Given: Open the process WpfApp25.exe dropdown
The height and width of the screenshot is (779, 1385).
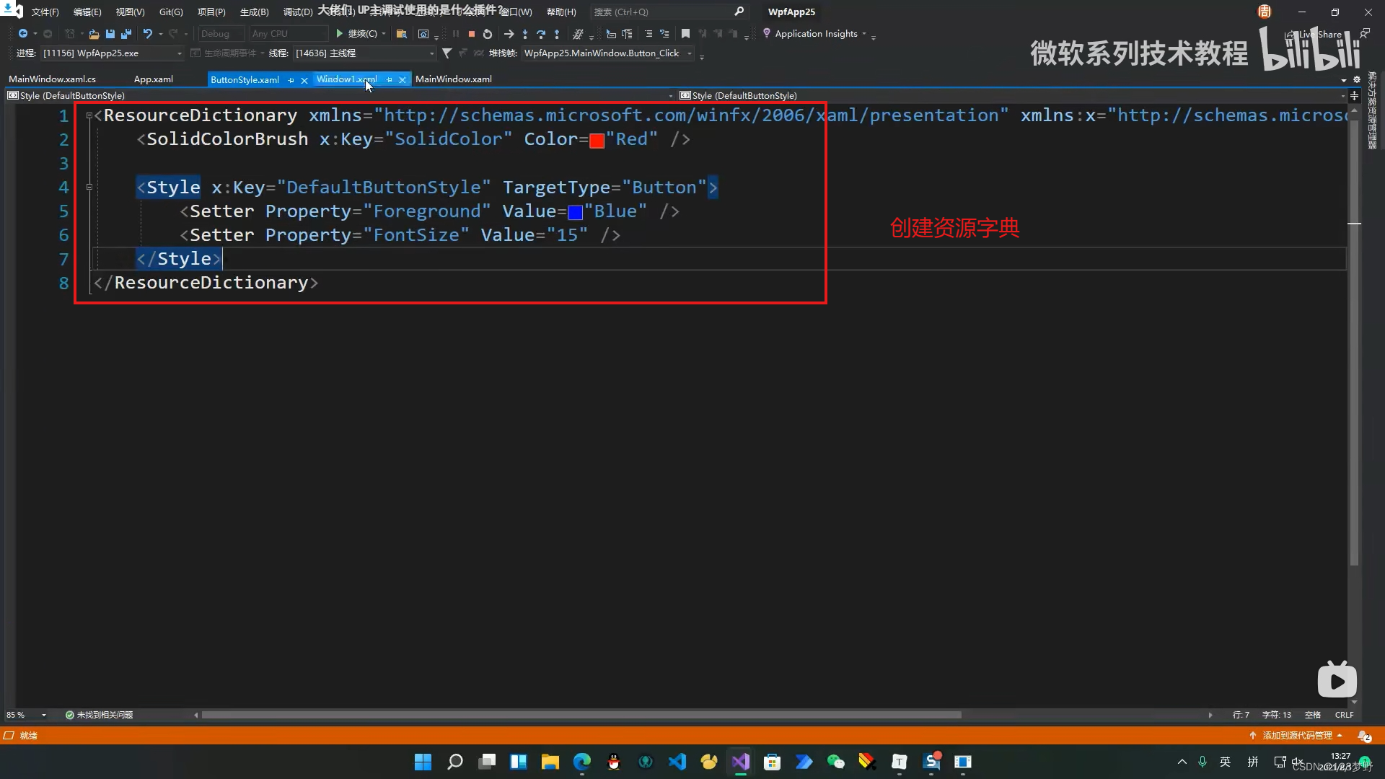Looking at the screenshot, I should pyautogui.click(x=180, y=53).
